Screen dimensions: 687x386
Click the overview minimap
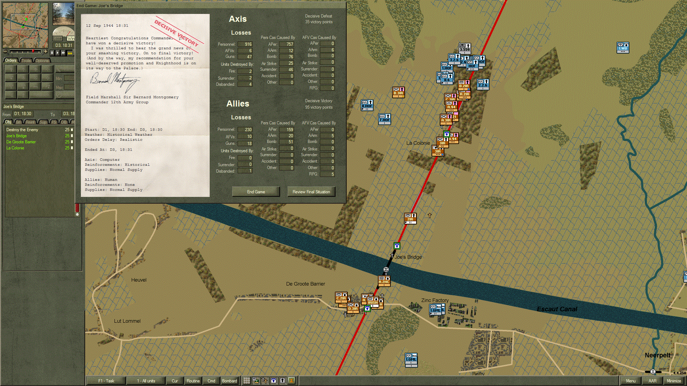click(25, 25)
